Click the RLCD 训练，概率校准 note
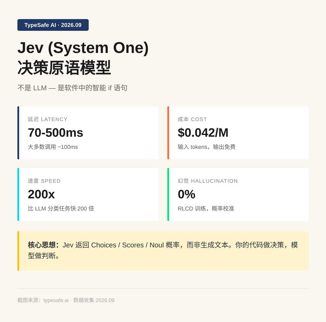Image resolution: width=326 pixels, height=322 pixels. [x=206, y=208]
